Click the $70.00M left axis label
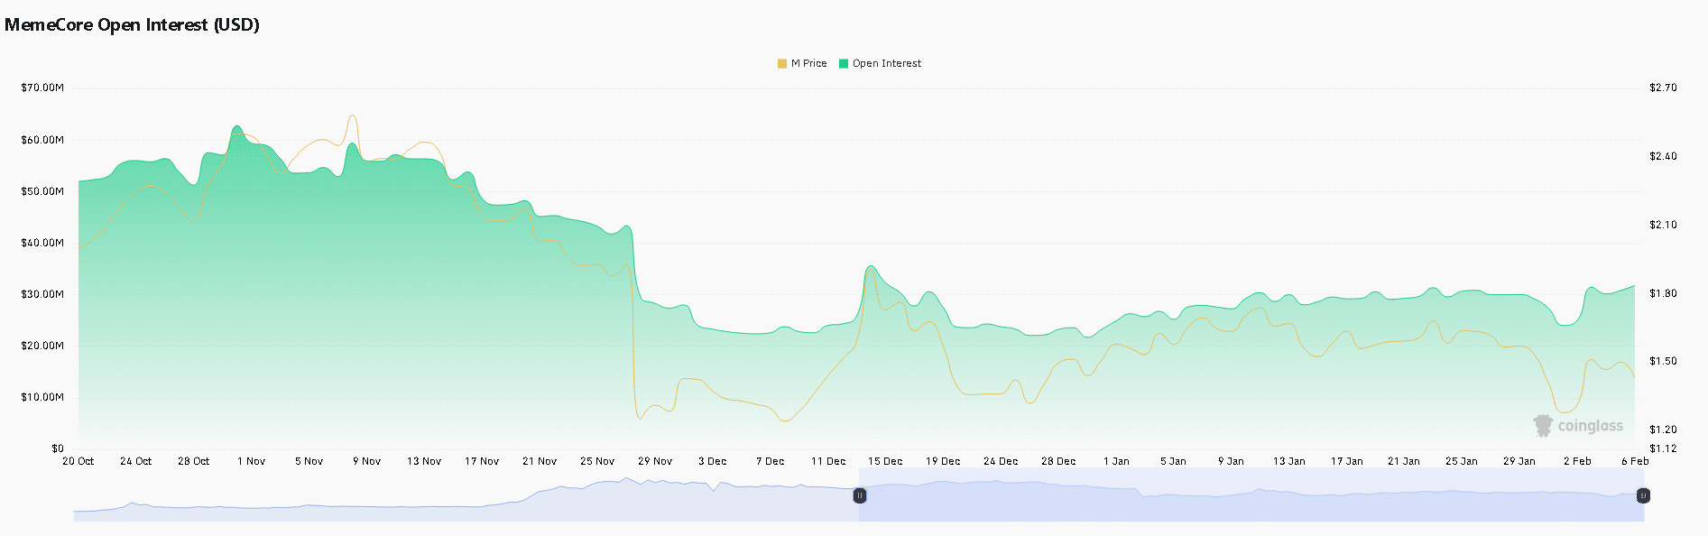 [42, 88]
